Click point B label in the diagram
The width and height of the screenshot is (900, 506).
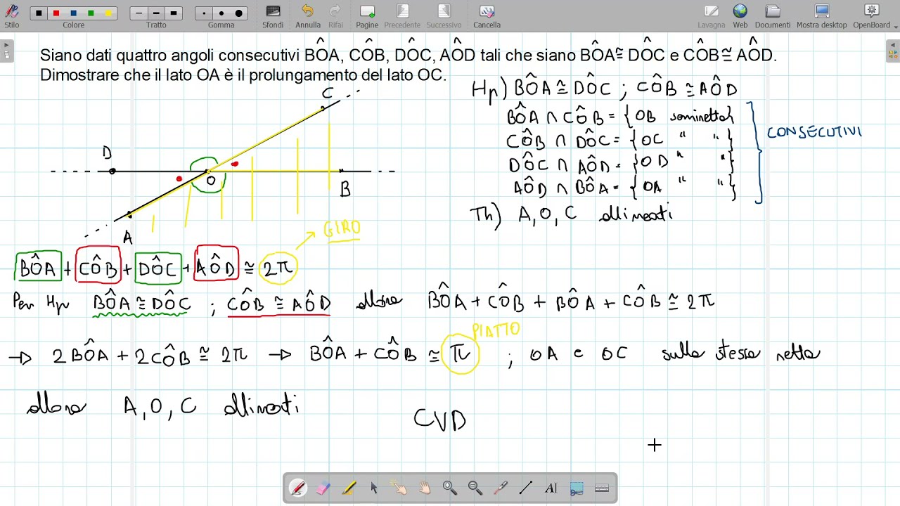(345, 189)
